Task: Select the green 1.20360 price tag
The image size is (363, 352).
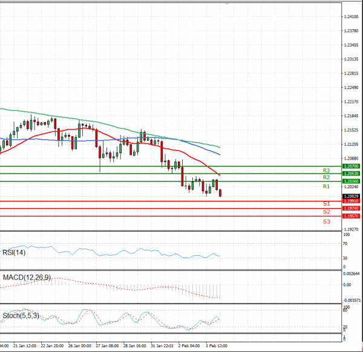Action: point(351,181)
